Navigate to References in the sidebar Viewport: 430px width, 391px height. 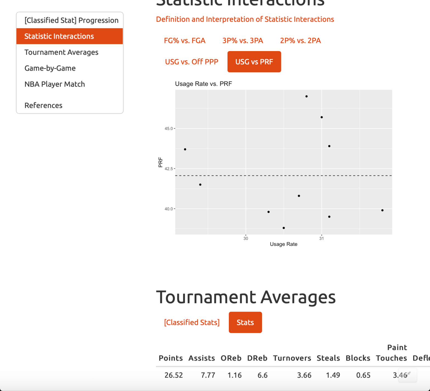43,105
